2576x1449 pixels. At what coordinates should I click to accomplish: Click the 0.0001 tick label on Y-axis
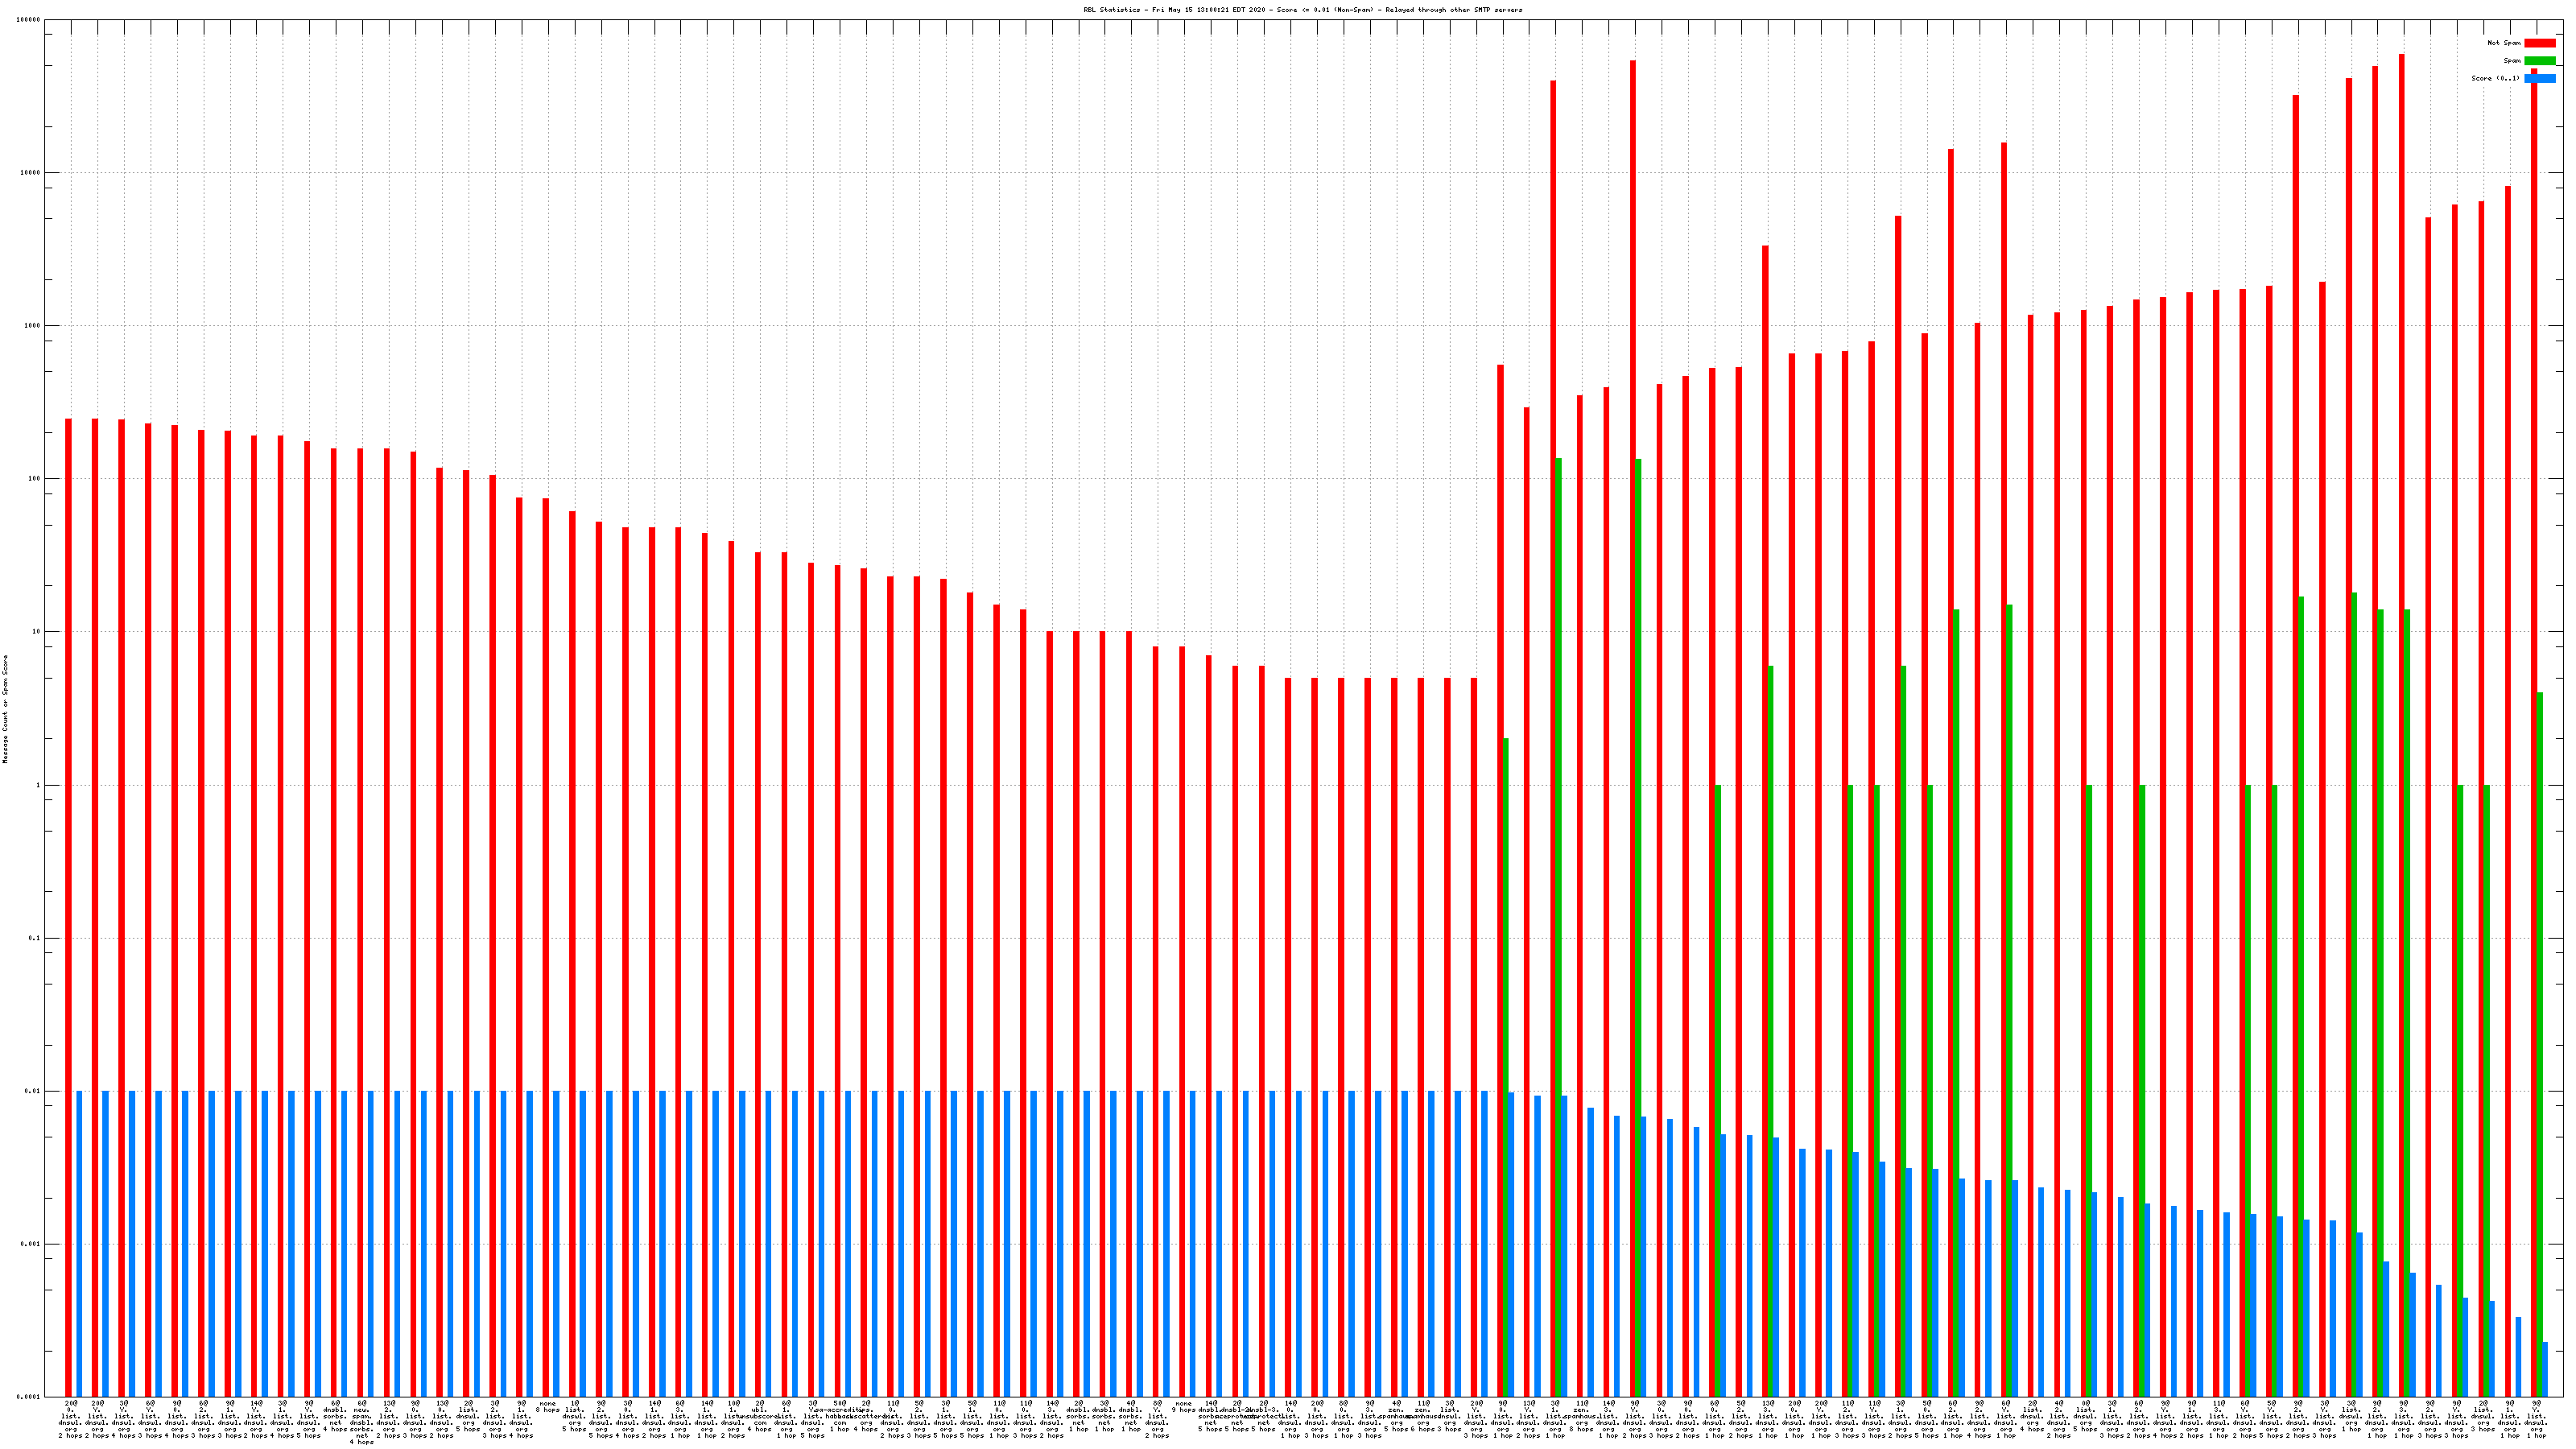(x=28, y=1397)
